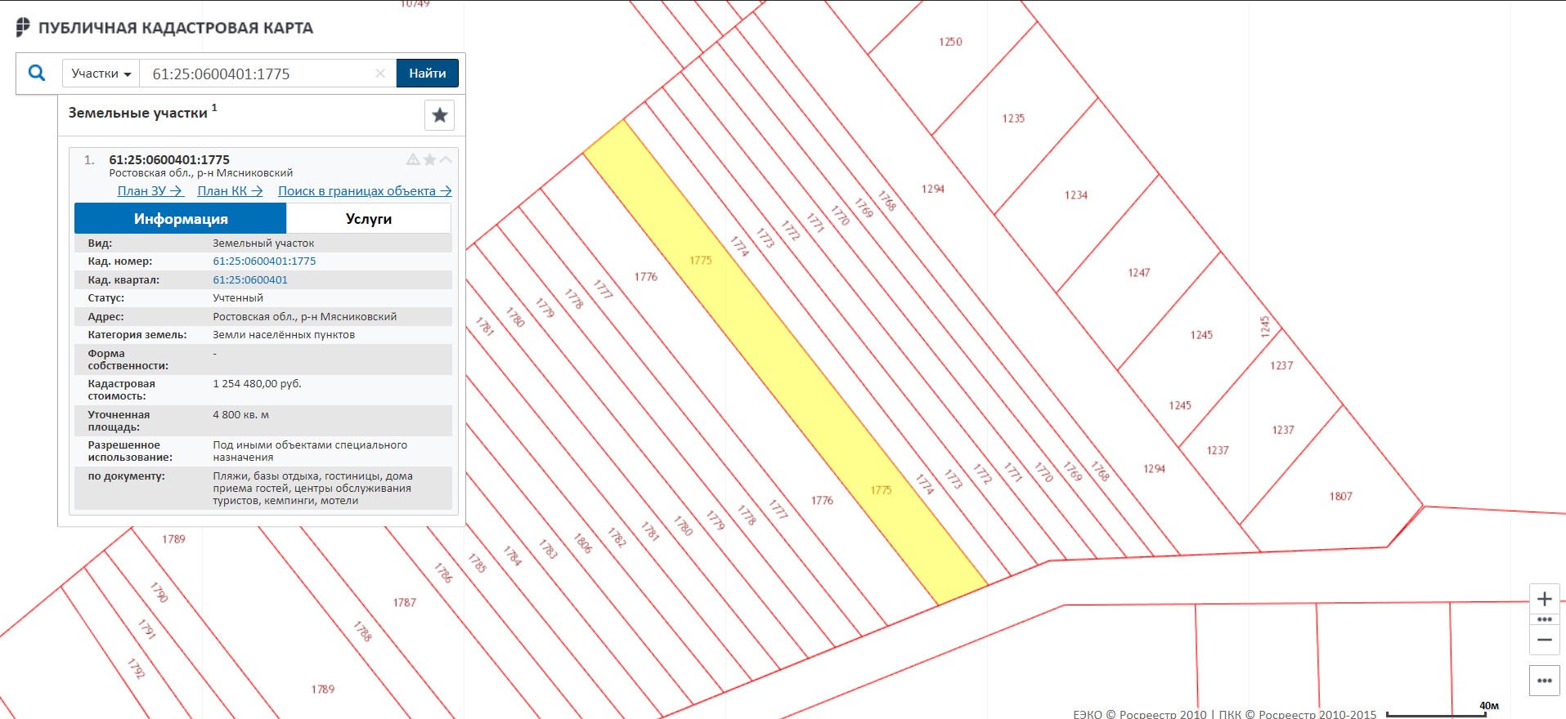
Task: Open Поиск в границах объекта link
Action: (x=365, y=190)
